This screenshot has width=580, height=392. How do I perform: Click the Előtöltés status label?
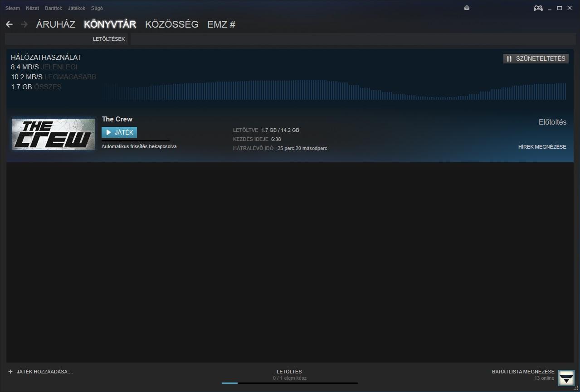[552, 122]
